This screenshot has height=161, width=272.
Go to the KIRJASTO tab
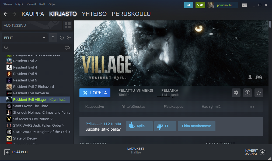coord(63,14)
